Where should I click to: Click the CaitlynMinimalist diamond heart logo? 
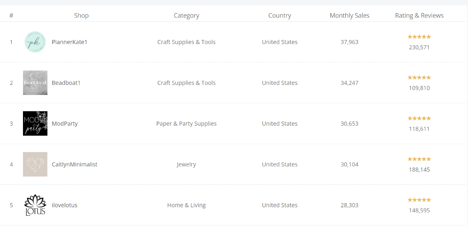click(x=35, y=164)
